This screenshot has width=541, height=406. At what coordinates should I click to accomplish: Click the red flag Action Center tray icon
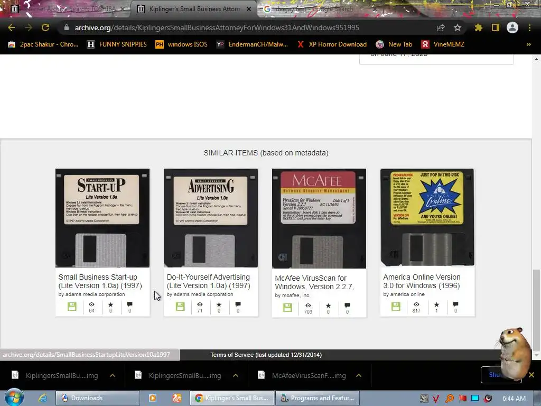click(x=463, y=399)
